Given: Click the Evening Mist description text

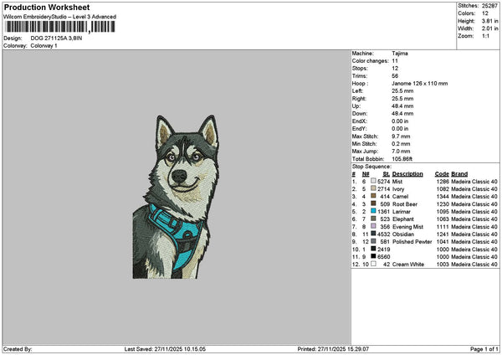Looking at the screenshot, I should tap(408, 227).
